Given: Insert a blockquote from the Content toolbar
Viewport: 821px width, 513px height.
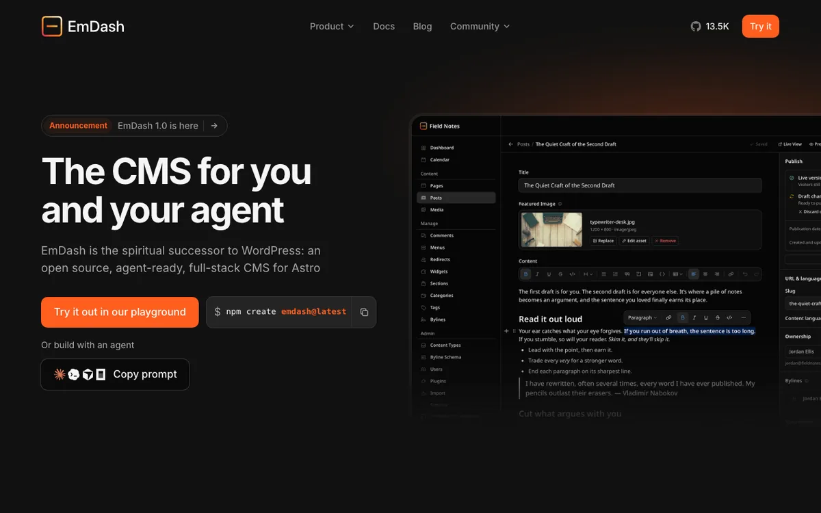Looking at the screenshot, I should [x=627, y=274].
